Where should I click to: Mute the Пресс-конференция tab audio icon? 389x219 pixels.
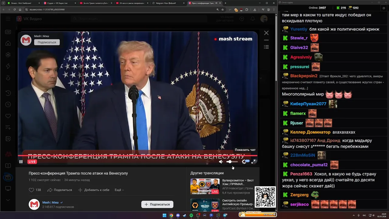(x=216, y=3)
